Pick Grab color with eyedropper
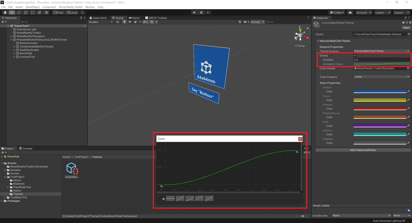The image size is (412, 223). coord(409,126)
